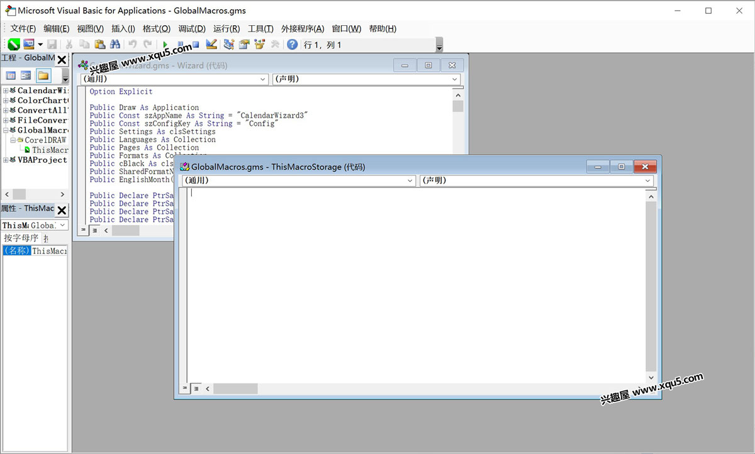Open the Object Browser toolbar icon
This screenshot has height=454, width=755.
[x=259, y=45]
